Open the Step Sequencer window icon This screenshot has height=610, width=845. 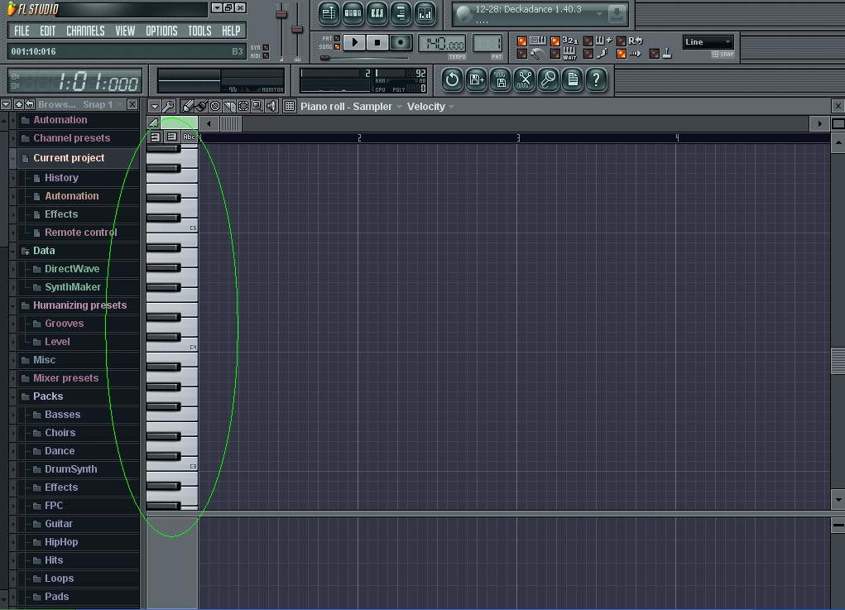coord(353,13)
